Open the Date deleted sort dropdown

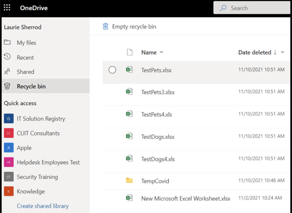coord(282,53)
